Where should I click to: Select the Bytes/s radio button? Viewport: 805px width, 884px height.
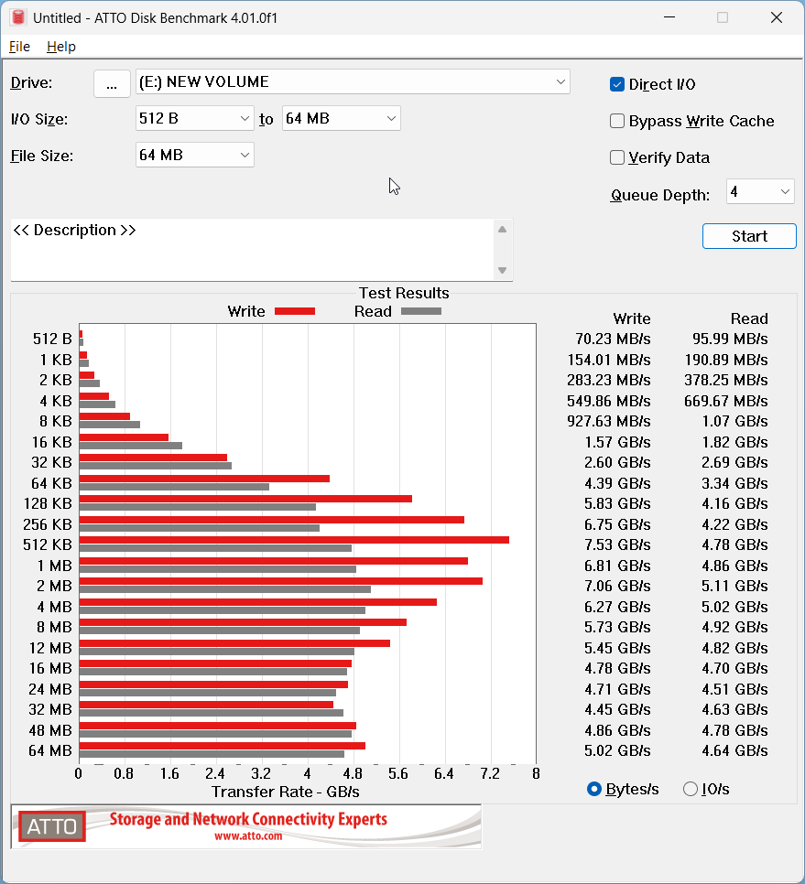tap(594, 789)
